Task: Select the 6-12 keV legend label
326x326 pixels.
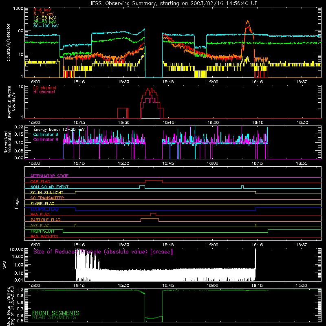Action: click(44, 14)
